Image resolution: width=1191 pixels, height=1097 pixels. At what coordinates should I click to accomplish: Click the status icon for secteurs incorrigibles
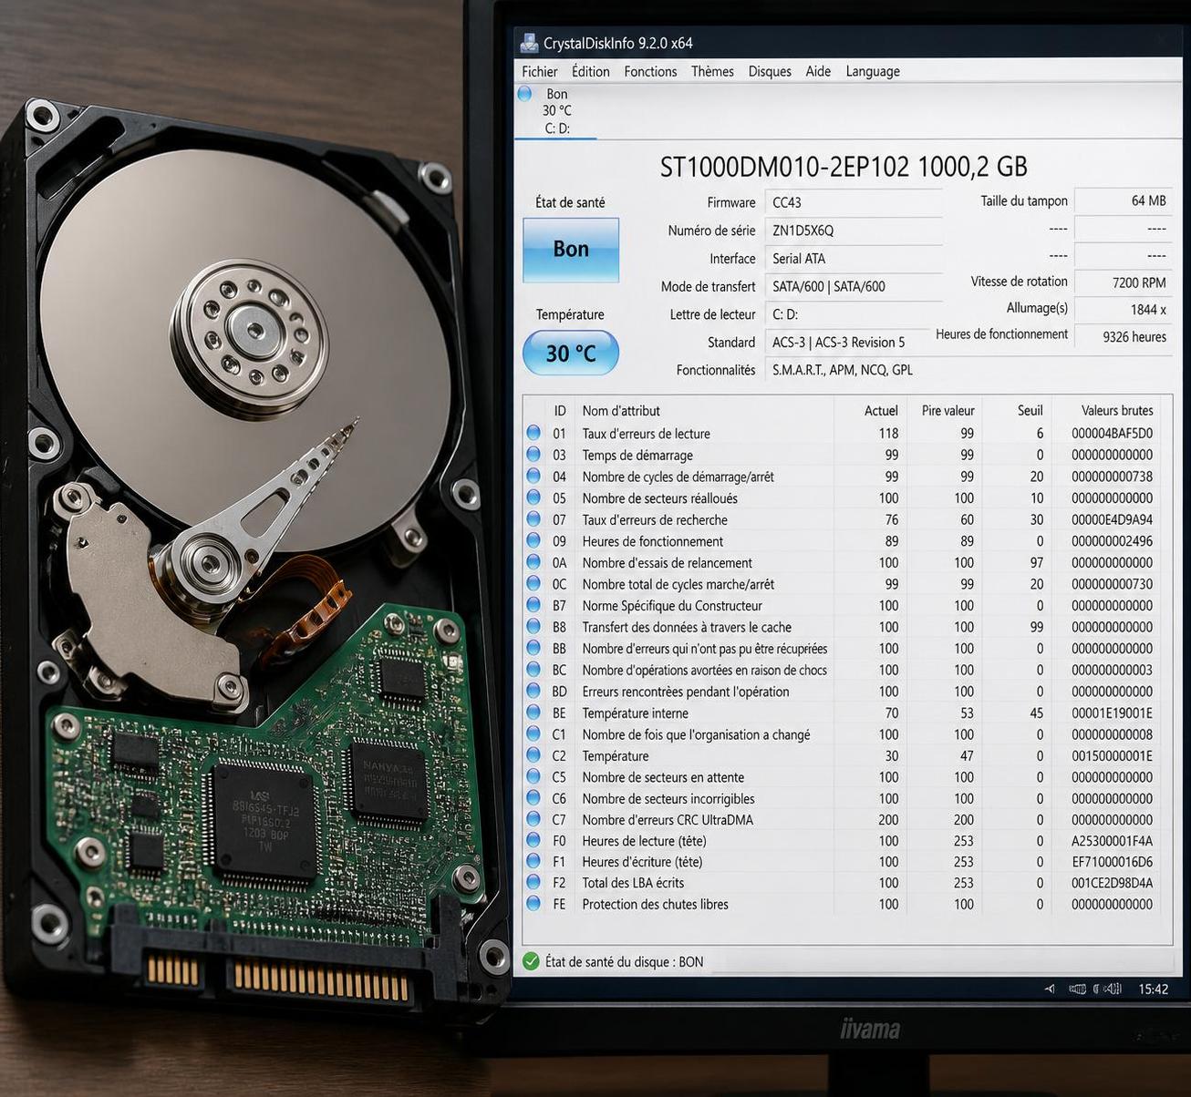[533, 798]
